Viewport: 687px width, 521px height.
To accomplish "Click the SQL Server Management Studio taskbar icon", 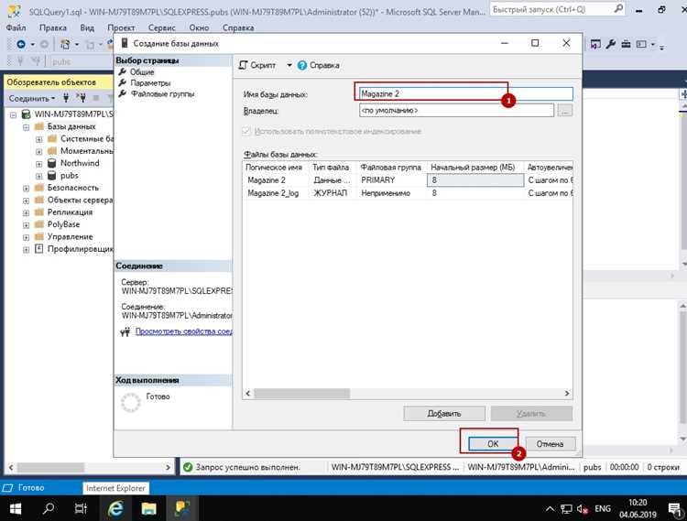I will pyautogui.click(x=182, y=508).
